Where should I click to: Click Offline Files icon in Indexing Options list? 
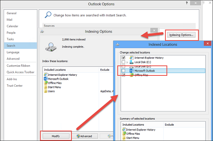pos(46,83)
